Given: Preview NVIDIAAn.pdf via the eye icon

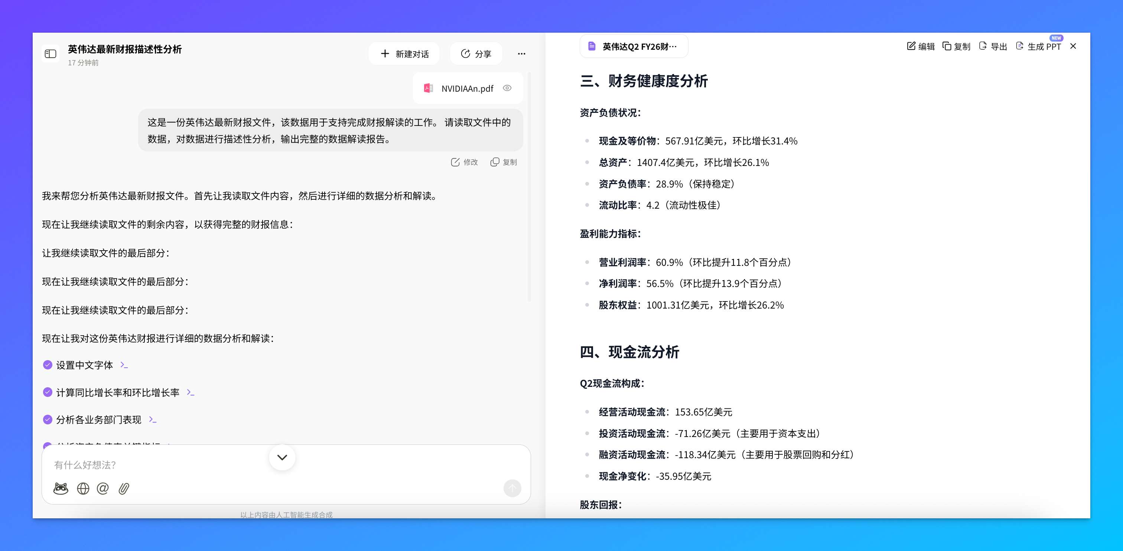Looking at the screenshot, I should [x=507, y=88].
